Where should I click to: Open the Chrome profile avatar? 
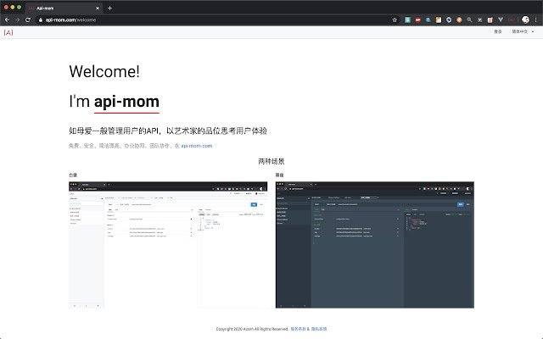pyautogui.click(x=525, y=20)
